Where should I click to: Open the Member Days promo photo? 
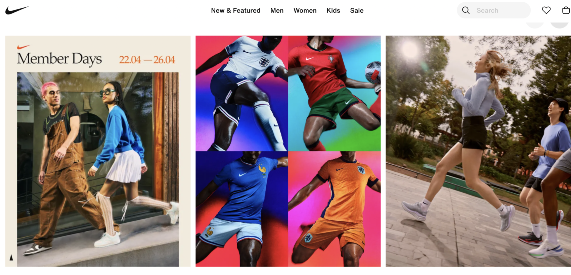98,169
